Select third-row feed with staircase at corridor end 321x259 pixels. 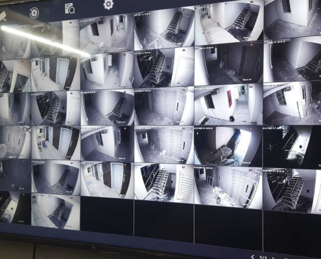[x=107, y=107]
